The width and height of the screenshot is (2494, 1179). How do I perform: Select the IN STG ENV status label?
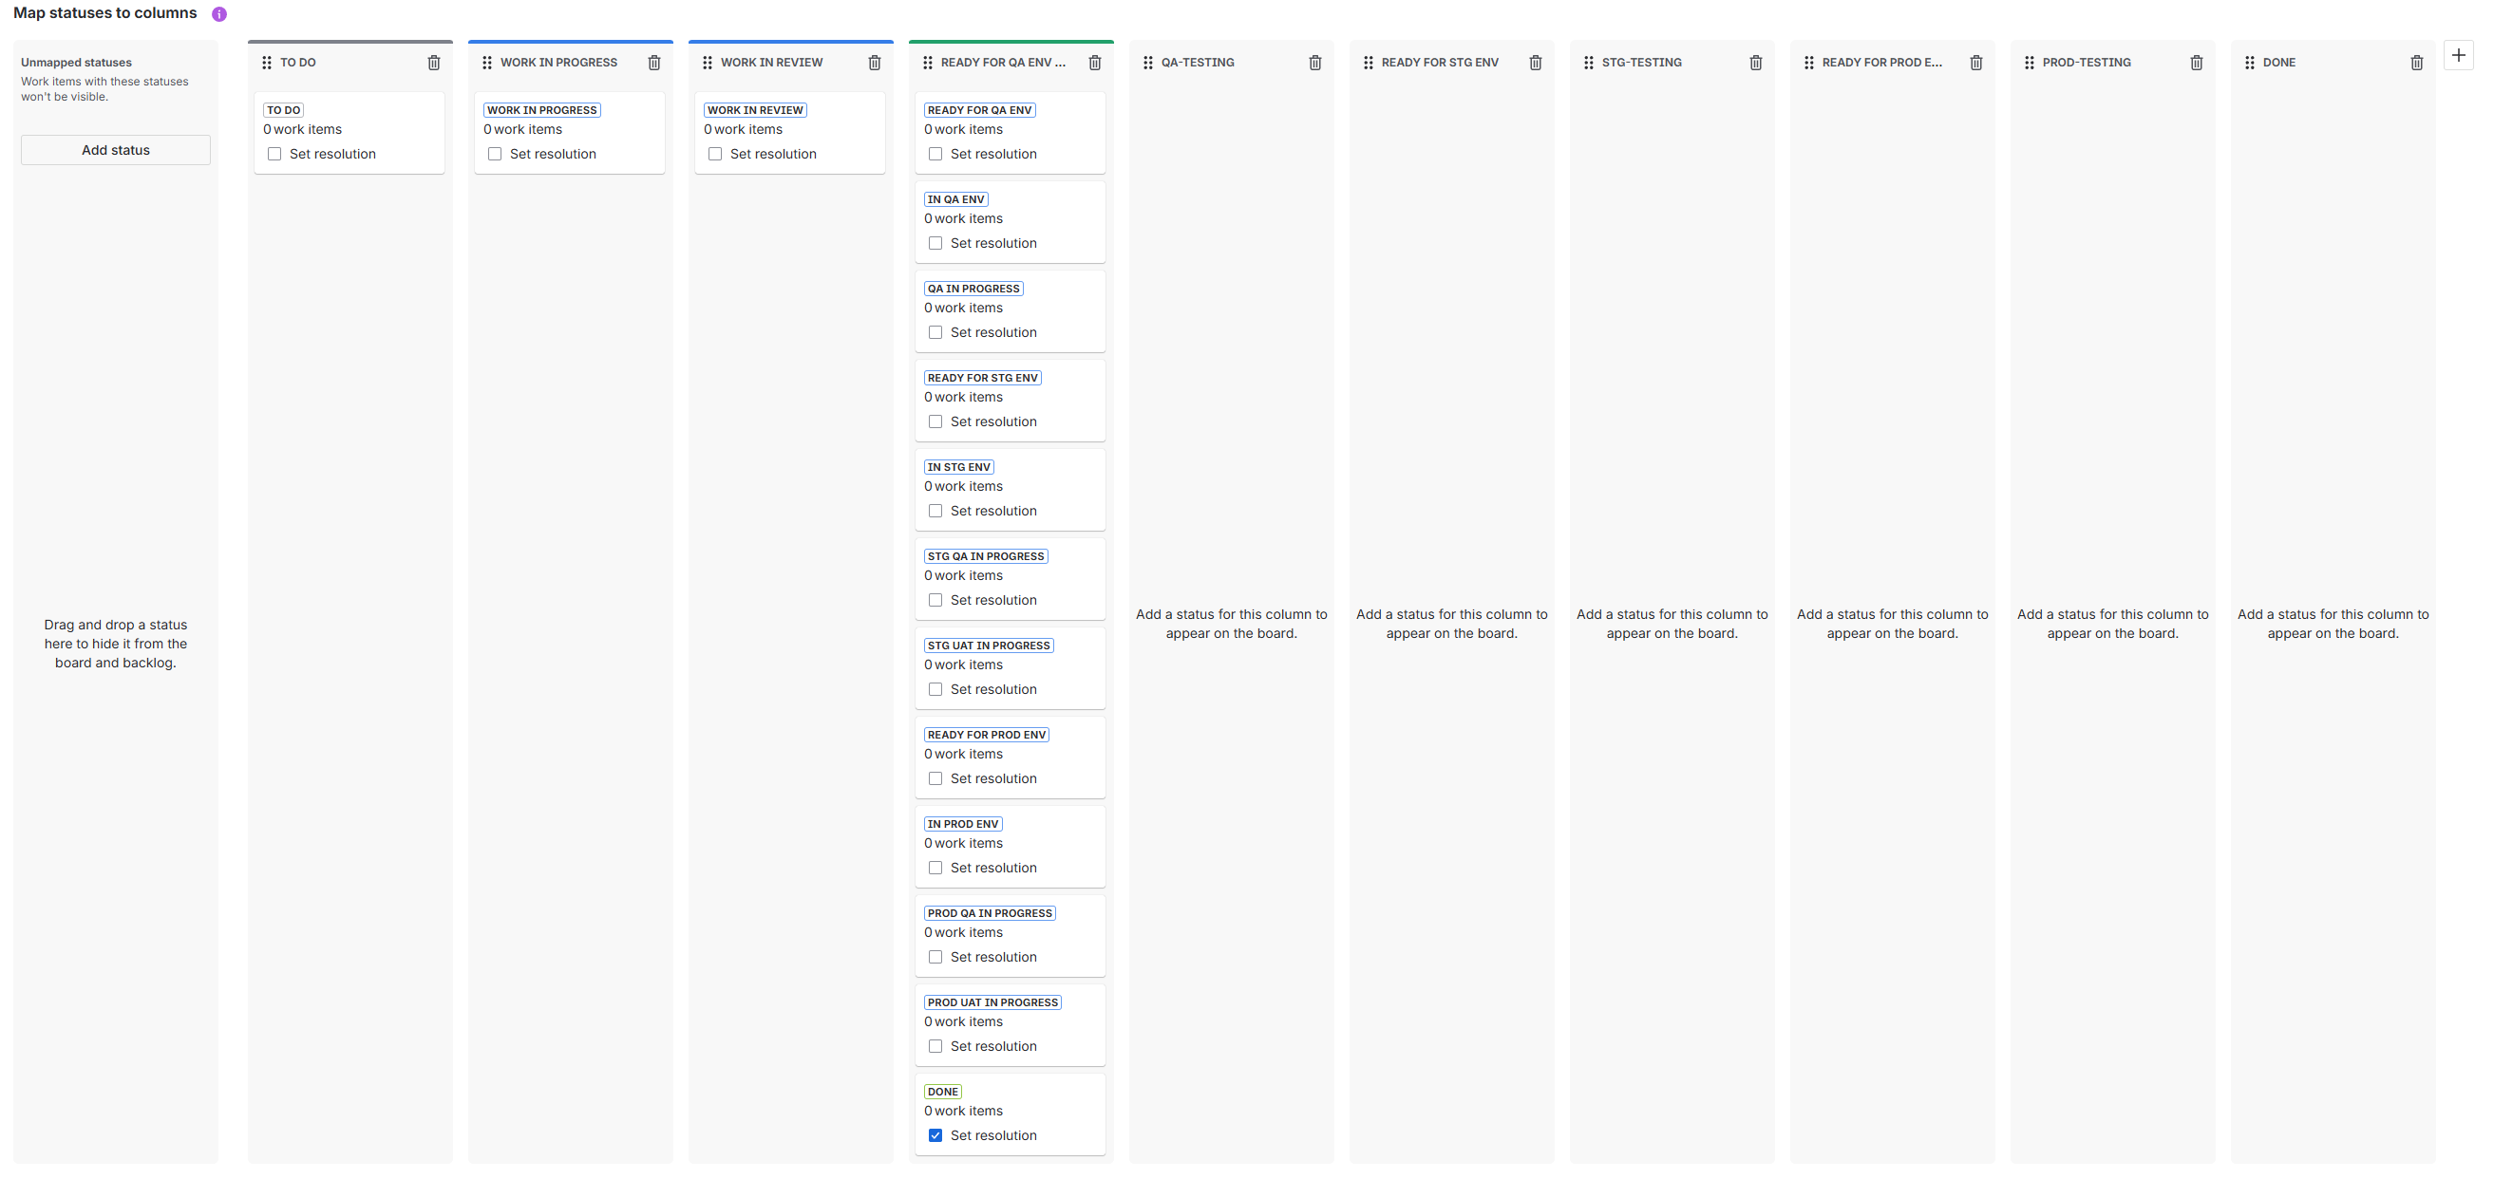click(x=958, y=468)
